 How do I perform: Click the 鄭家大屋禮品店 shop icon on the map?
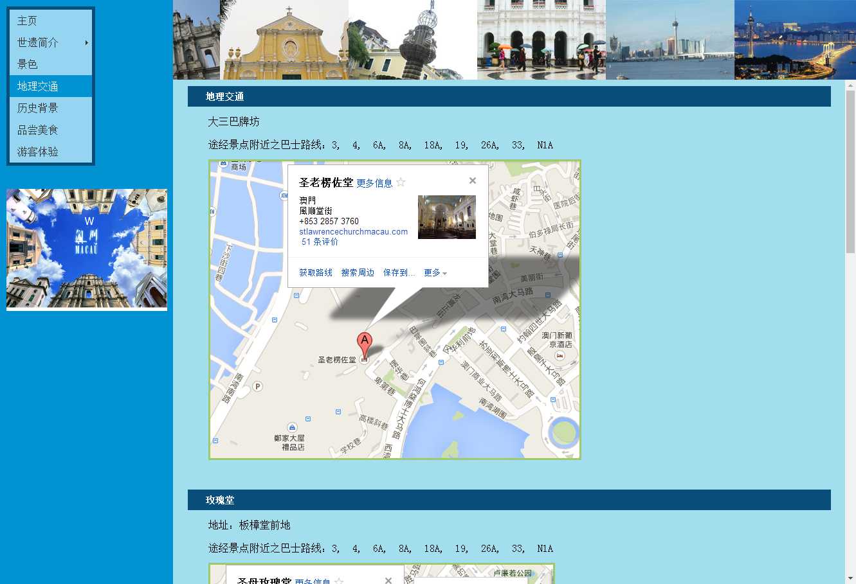[x=292, y=427]
